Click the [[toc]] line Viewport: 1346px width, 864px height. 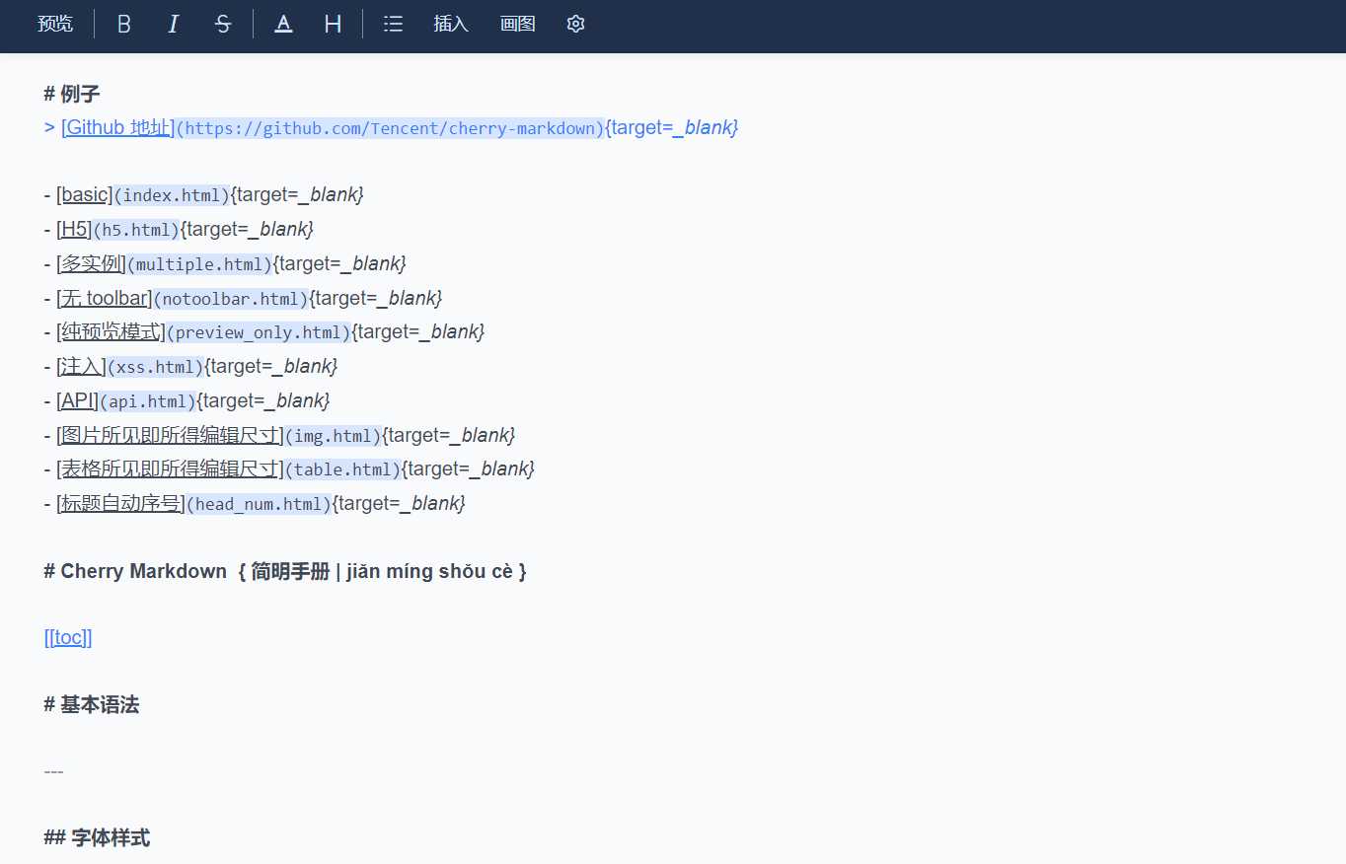tap(68, 637)
